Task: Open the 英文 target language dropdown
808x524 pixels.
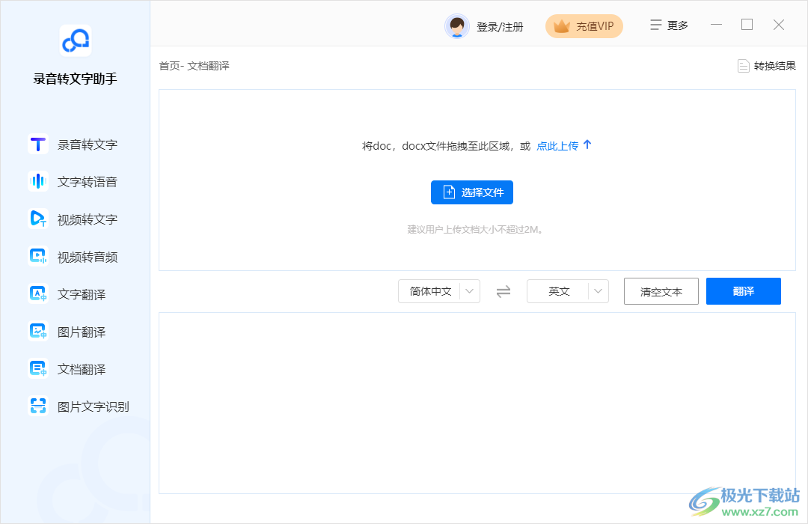Action: point(567,291)
